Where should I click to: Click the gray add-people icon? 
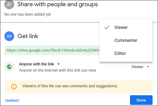click(9, 5)
